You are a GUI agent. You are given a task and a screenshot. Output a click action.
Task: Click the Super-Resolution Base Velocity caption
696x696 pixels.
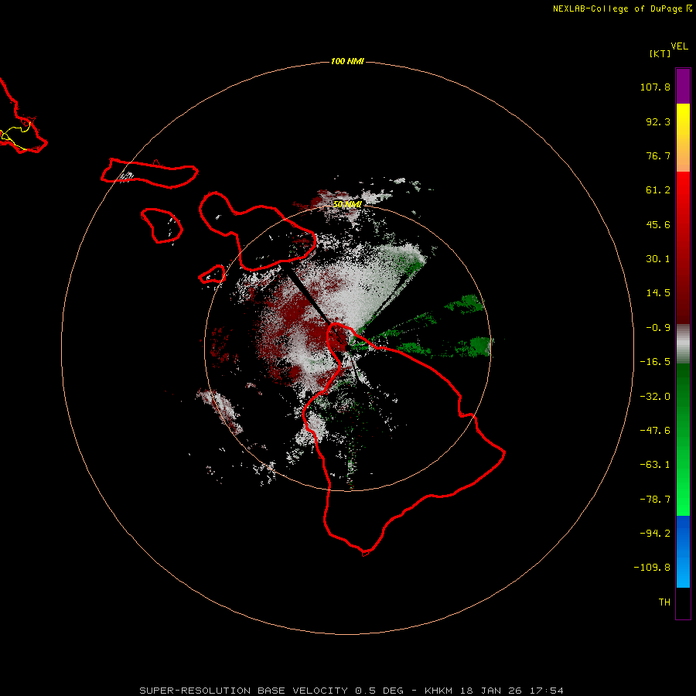click(351, 691)
